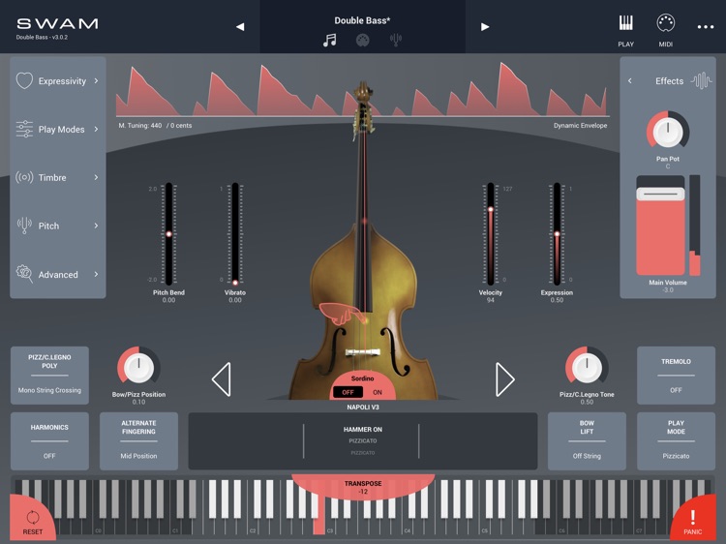Expand the Pitch chevron

[96, 226]
